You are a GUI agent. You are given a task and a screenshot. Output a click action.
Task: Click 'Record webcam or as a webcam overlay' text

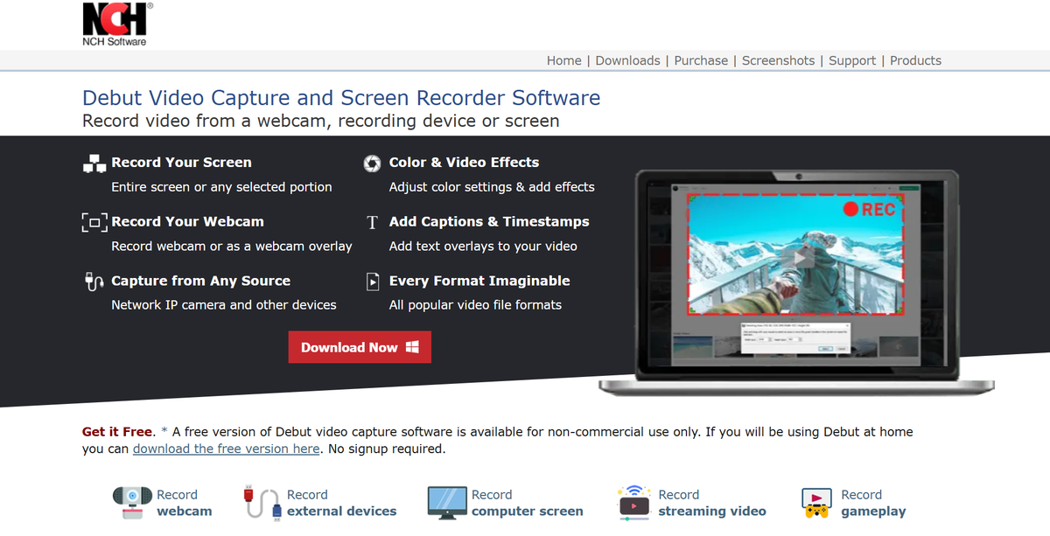pos(232,247)
